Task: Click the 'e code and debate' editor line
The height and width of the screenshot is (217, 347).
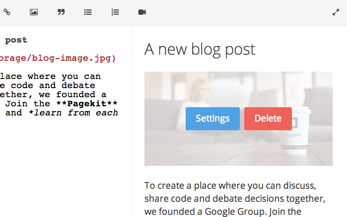Action: coord(48,85)
